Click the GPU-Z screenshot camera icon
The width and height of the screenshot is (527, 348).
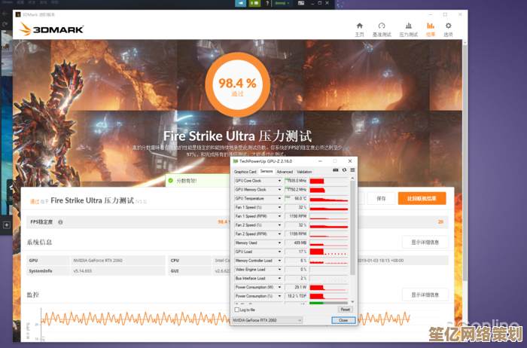(336, 170)
